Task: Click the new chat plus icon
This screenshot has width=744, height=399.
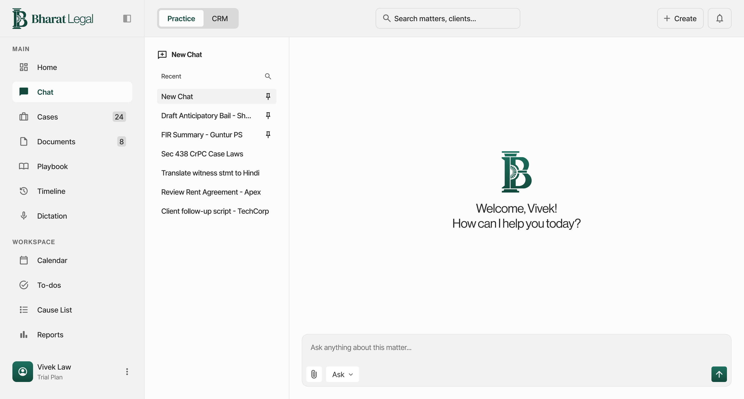Action: click(x=162, y=54)
